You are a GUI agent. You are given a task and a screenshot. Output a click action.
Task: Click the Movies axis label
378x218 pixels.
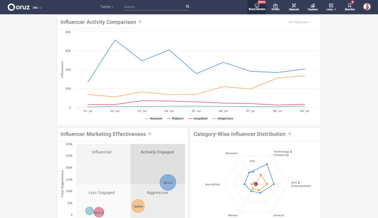click(233, 215)
